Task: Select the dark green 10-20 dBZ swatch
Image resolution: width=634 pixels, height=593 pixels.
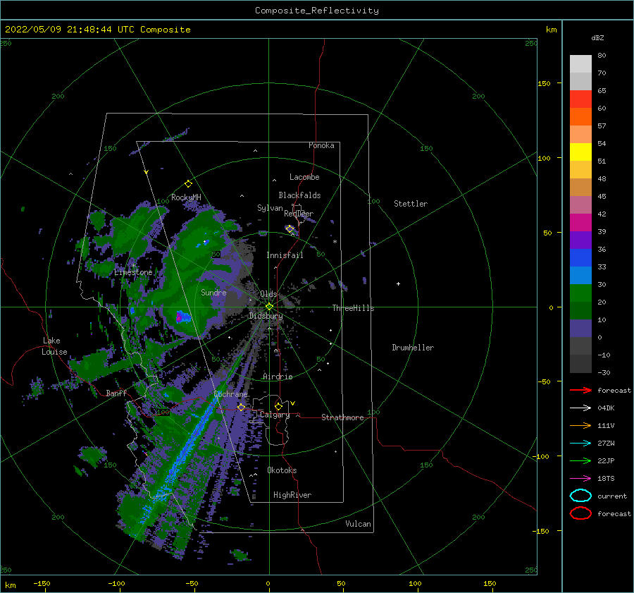Action: (x=580, y=311)
